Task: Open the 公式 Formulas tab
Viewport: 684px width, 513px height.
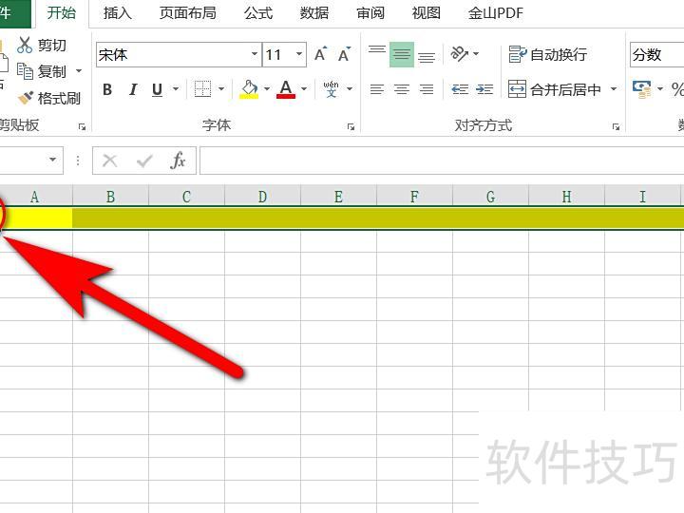Action: tap(258, 13)
